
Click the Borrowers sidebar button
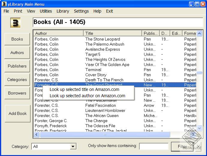click(17, 93)
